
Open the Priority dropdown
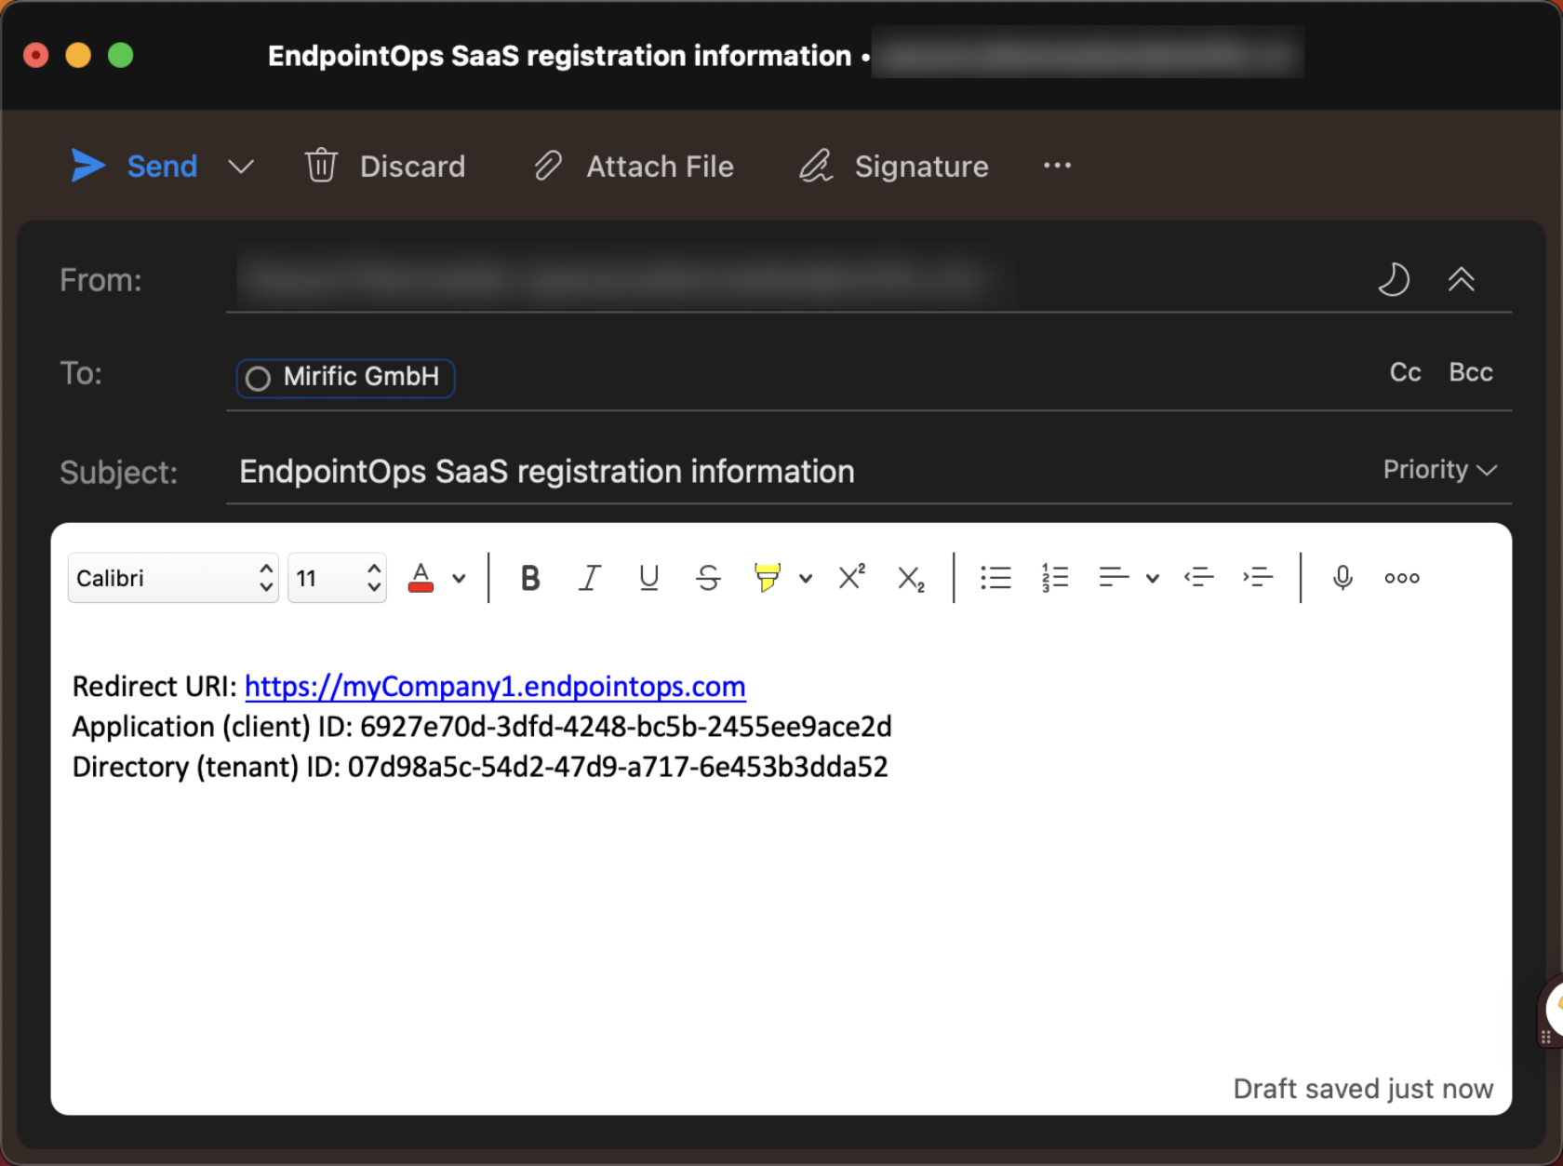[x=1439, y=470]
